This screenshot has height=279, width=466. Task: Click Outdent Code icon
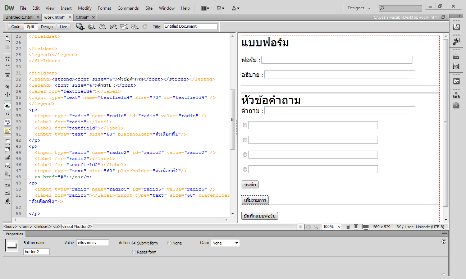[x=8, y=193]
